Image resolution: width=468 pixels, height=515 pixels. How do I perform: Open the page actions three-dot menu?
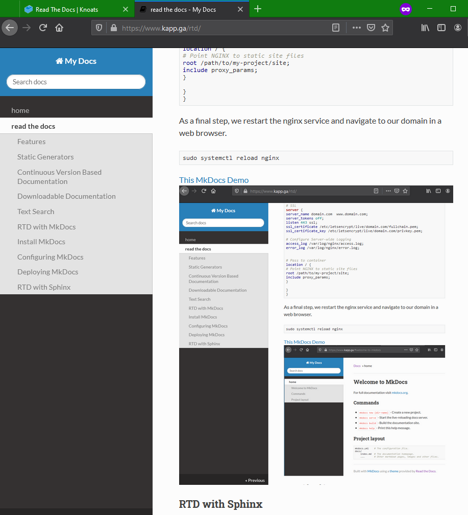click(357, 28)
